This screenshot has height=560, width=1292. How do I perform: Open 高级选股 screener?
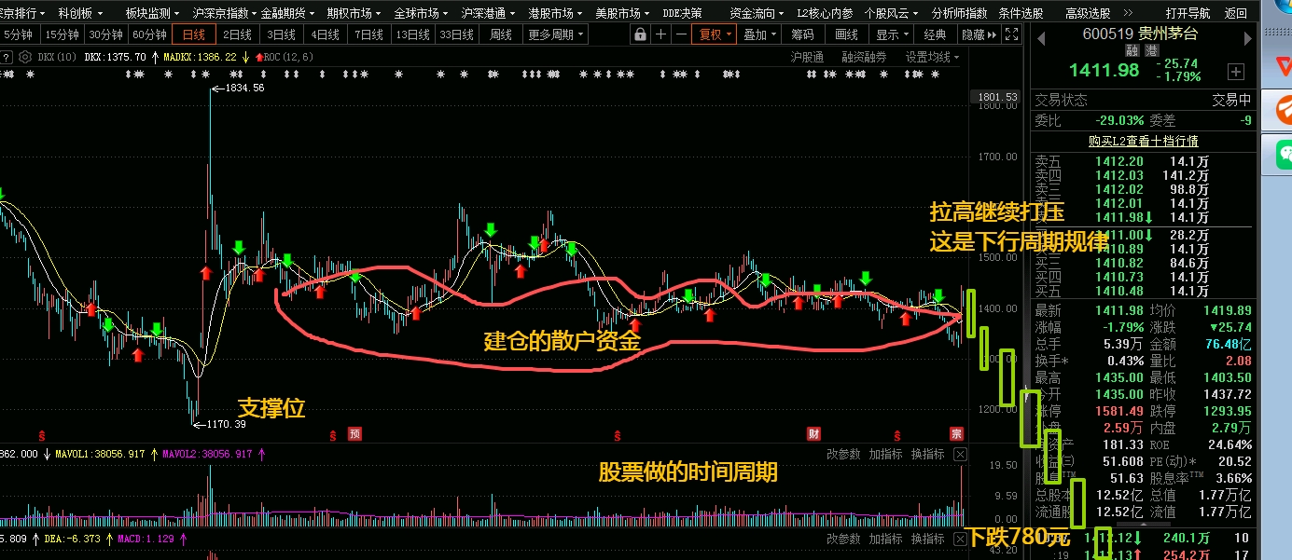[1088, 13]
